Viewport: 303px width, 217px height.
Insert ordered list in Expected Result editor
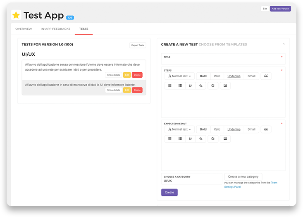tap(180, 139)
